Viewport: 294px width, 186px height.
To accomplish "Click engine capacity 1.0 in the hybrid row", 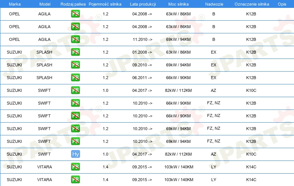I will point(106,154).
